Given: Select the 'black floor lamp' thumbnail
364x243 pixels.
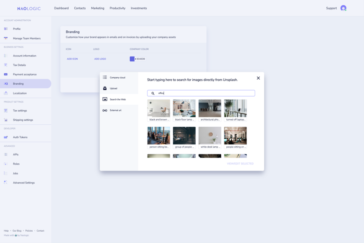Looking at the screenshot, I should pos(184,110).
